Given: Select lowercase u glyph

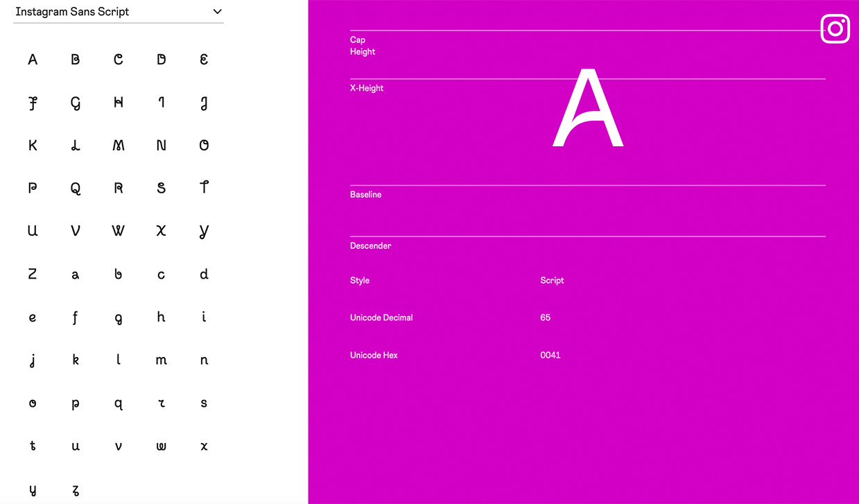Looking at the screenshot, I should pos(76,447).
